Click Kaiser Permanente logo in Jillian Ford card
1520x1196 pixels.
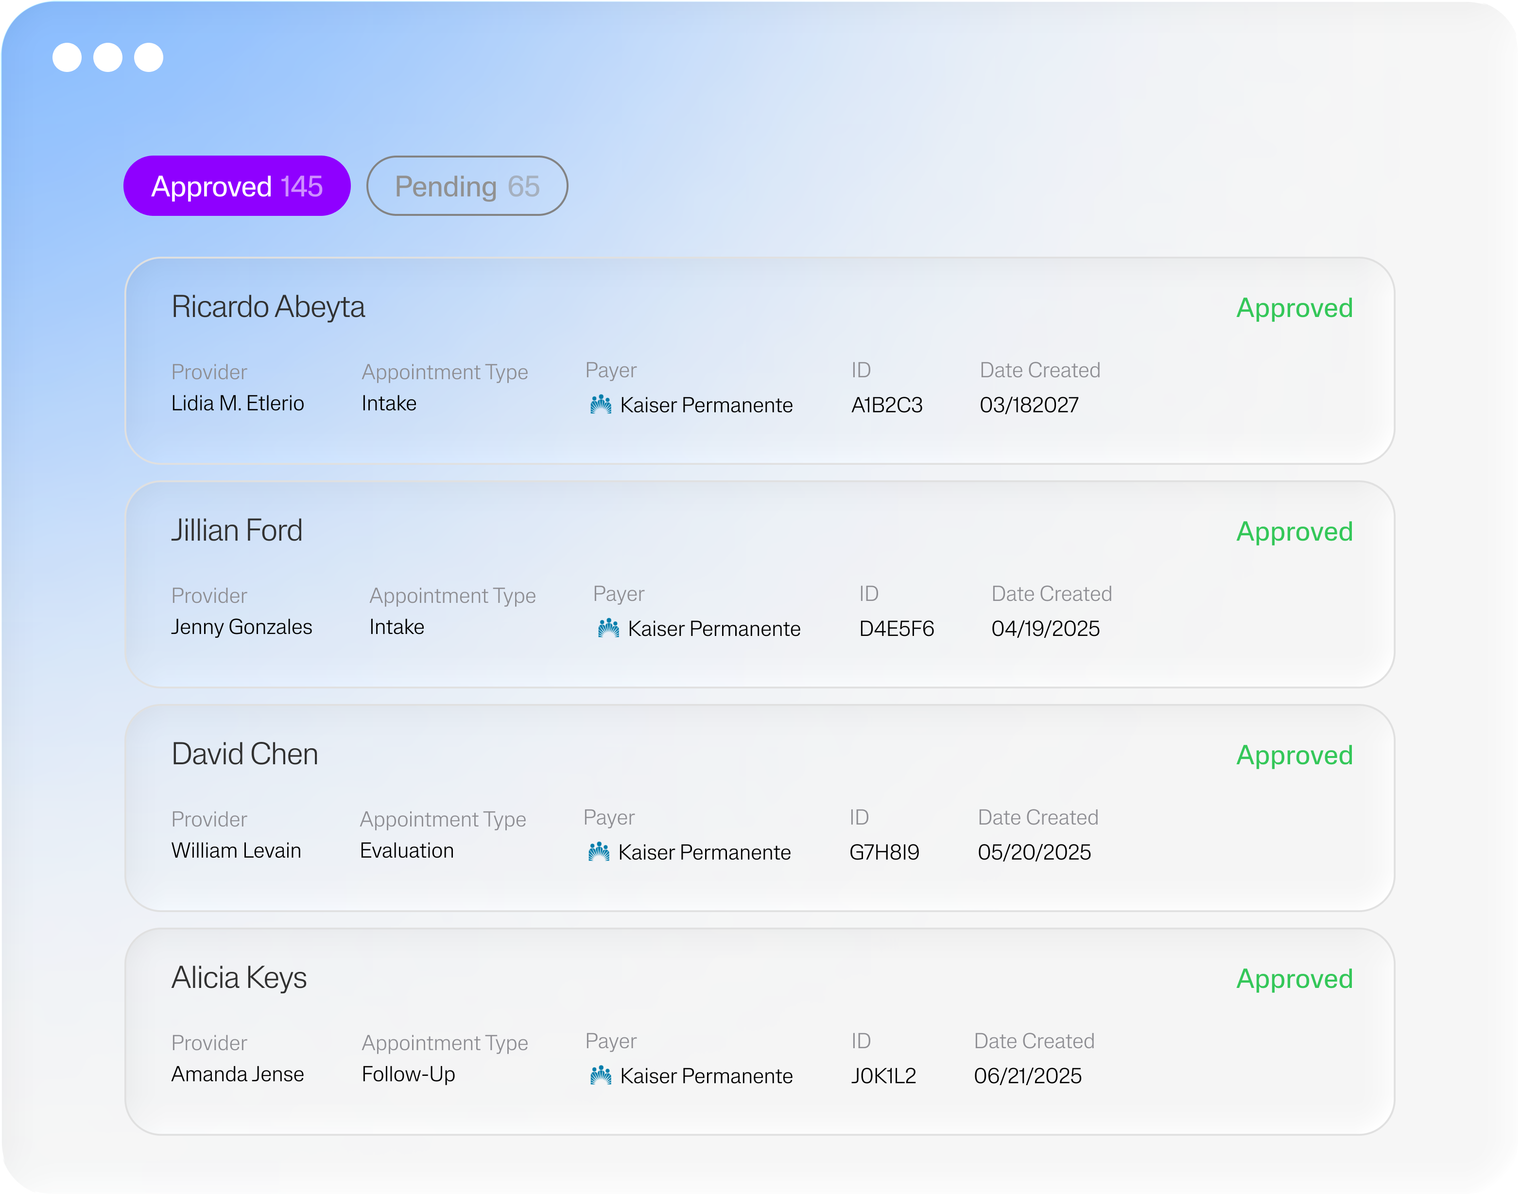608,628
